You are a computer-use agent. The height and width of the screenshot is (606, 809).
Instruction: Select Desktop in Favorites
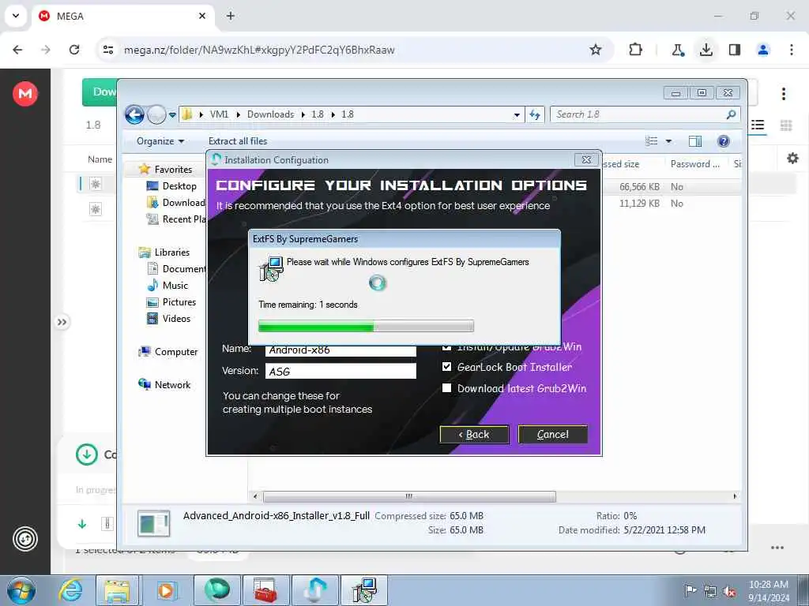171,186
